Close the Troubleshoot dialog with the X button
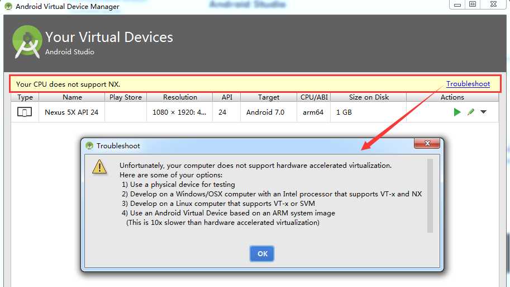This screenshot has height=287, width=510. coord(427,143)
